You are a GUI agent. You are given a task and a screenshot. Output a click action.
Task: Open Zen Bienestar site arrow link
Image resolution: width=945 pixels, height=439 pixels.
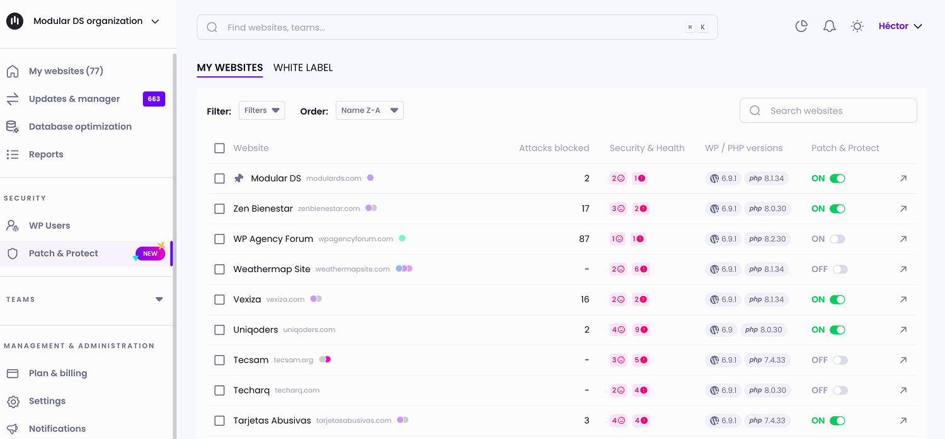click(x=903, y=208)
